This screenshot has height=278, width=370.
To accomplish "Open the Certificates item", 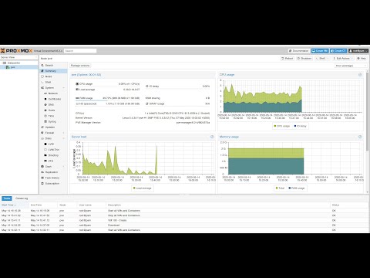I will click(53, 99).
